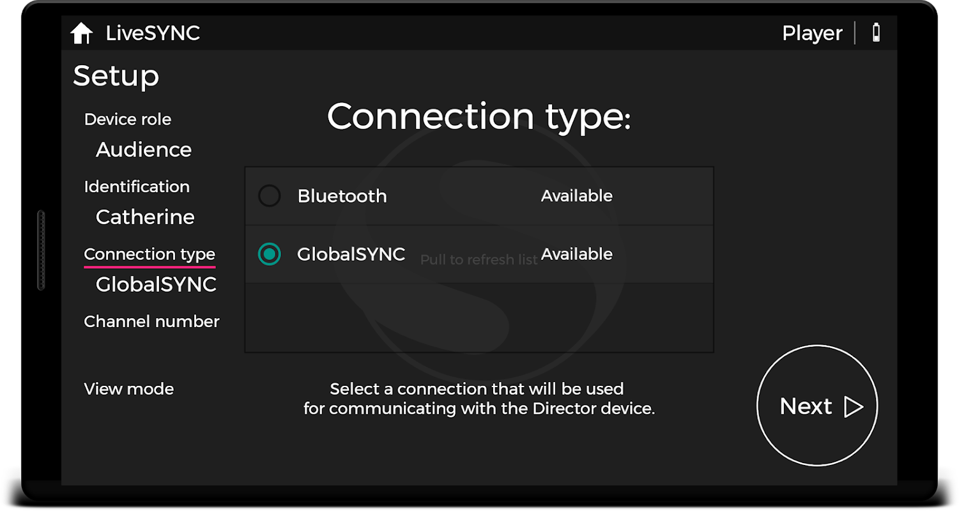Viewport: 959px width, 511px height.
Task: Open the Connection type setup step
Action: (x=150, y=254)
